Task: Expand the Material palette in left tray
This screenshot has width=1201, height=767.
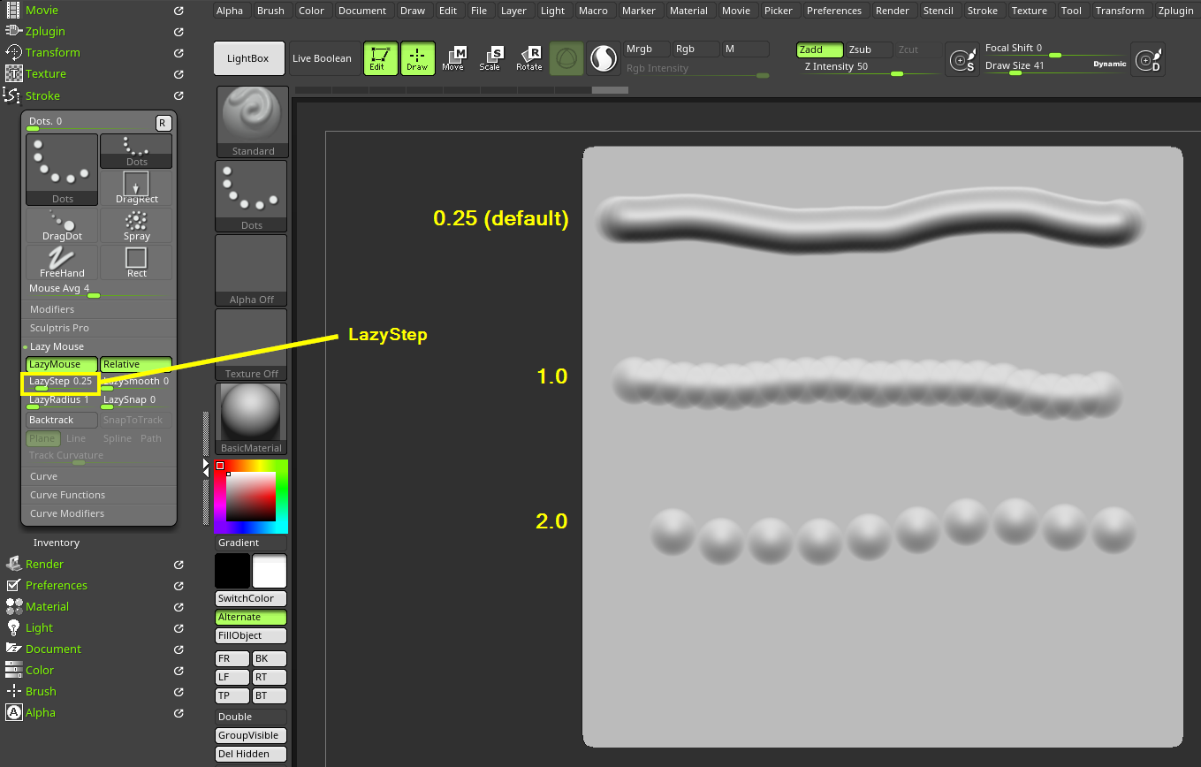Action: (x=47, y=606)
